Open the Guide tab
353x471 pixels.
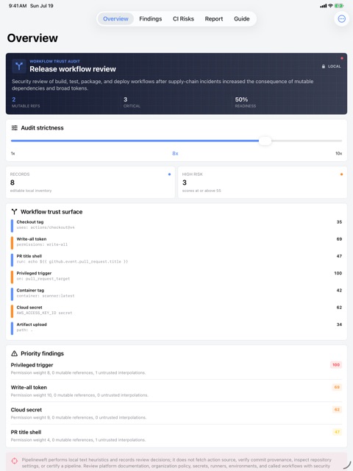click(242, 19)
